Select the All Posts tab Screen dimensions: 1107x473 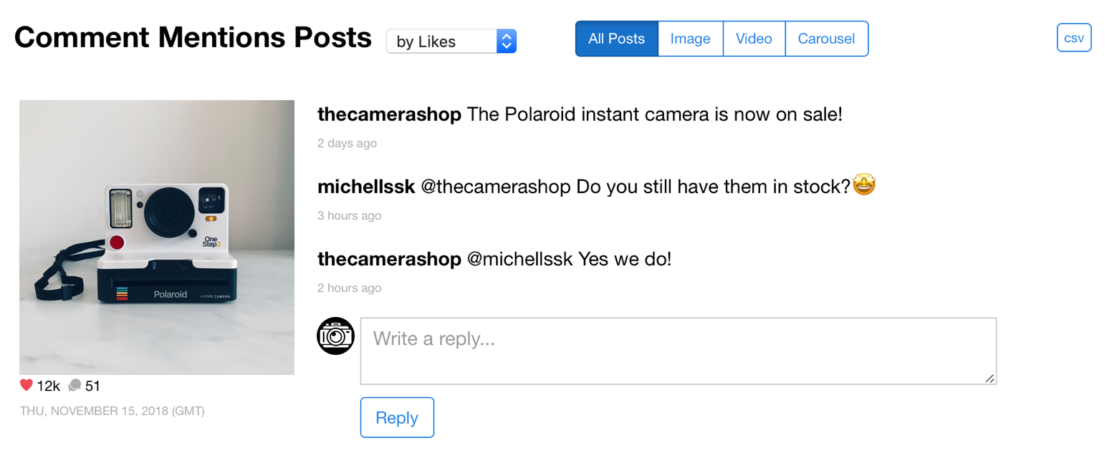(x=616, y=39)
